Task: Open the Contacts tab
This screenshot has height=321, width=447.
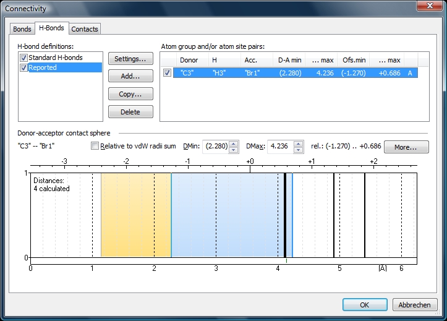Action: (x=85, y=29)
